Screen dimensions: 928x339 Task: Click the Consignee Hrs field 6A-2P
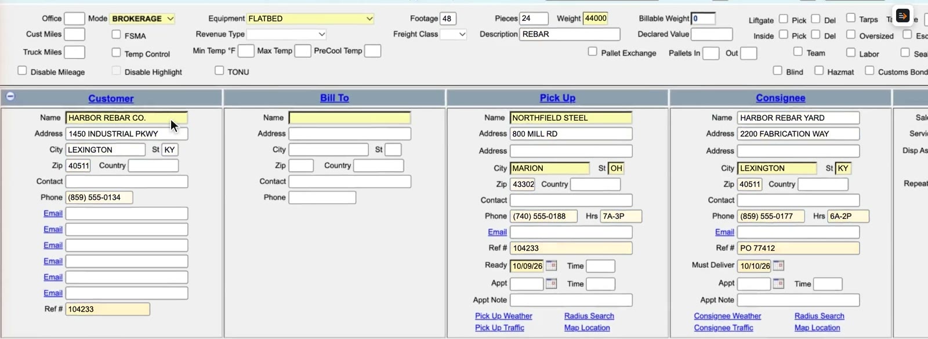pos(848,217)
